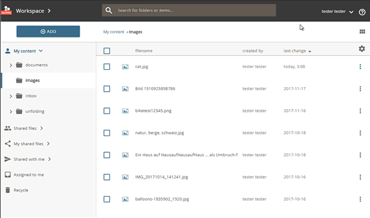The image size is (370, 218).
Task: Open tester tester user dropdown
Action: 338,12
